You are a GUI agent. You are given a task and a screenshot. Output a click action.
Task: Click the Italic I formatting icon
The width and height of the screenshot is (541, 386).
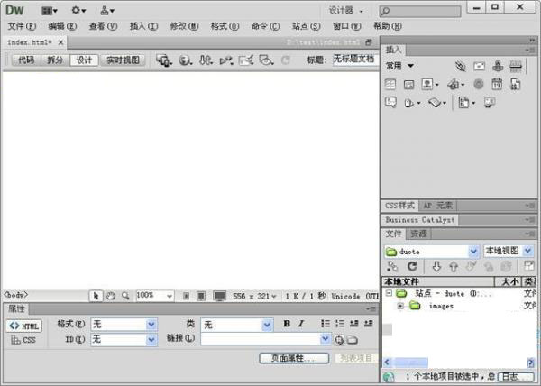click(x=300, y=324)
